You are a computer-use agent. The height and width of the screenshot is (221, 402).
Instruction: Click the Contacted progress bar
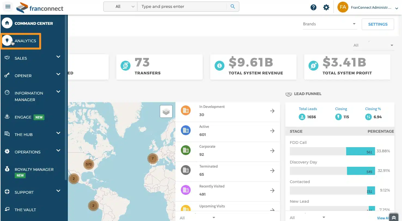point(332,190)
